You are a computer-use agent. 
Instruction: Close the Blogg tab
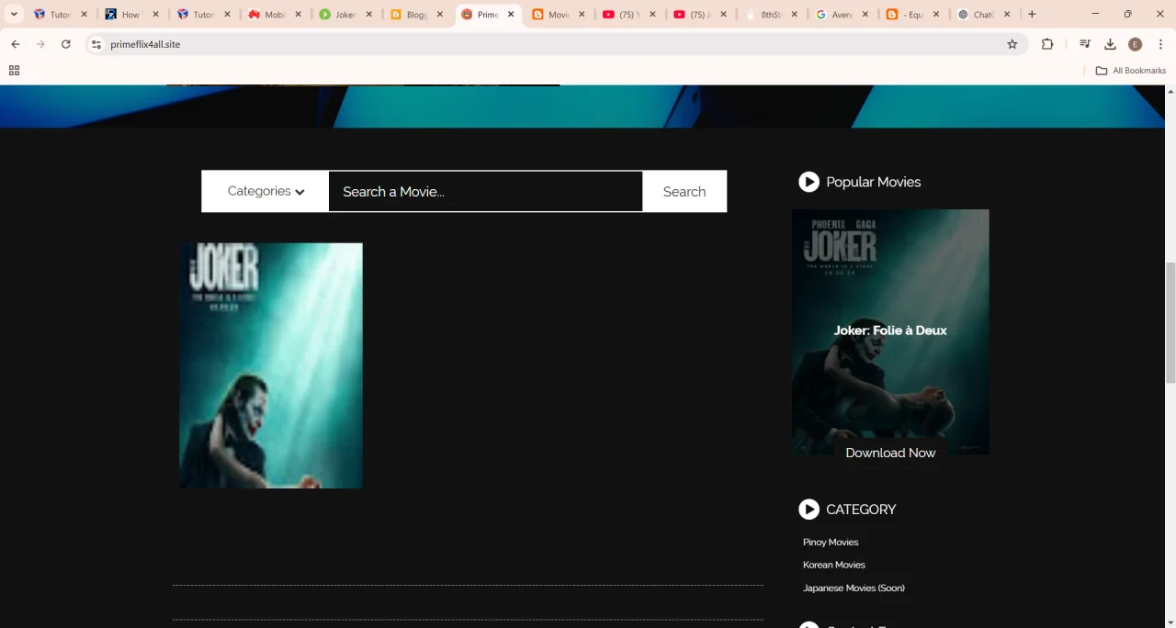440,15
